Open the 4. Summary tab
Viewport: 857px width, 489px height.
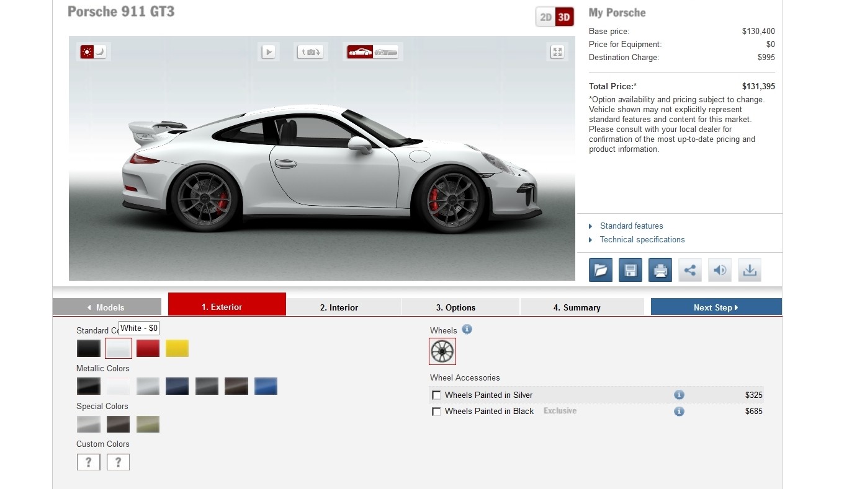(582, 307)
